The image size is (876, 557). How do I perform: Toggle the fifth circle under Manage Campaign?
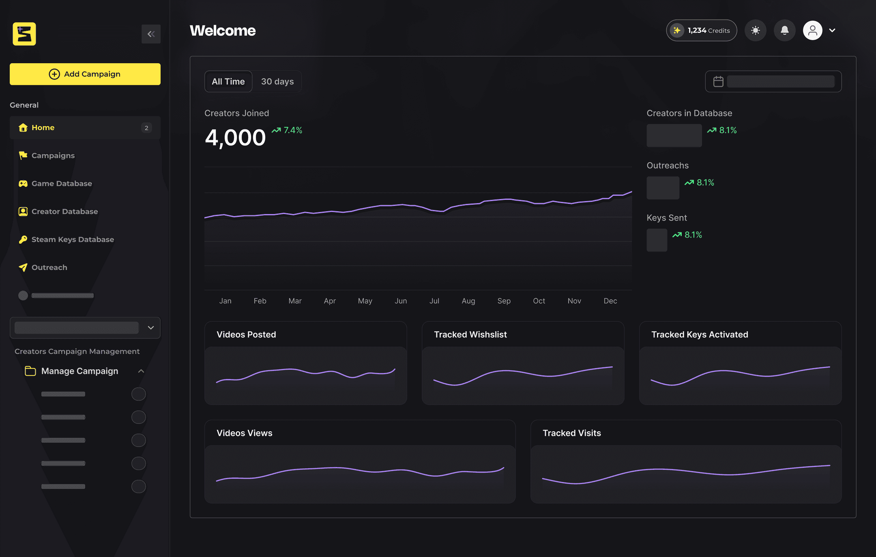(x=139, y=486)
